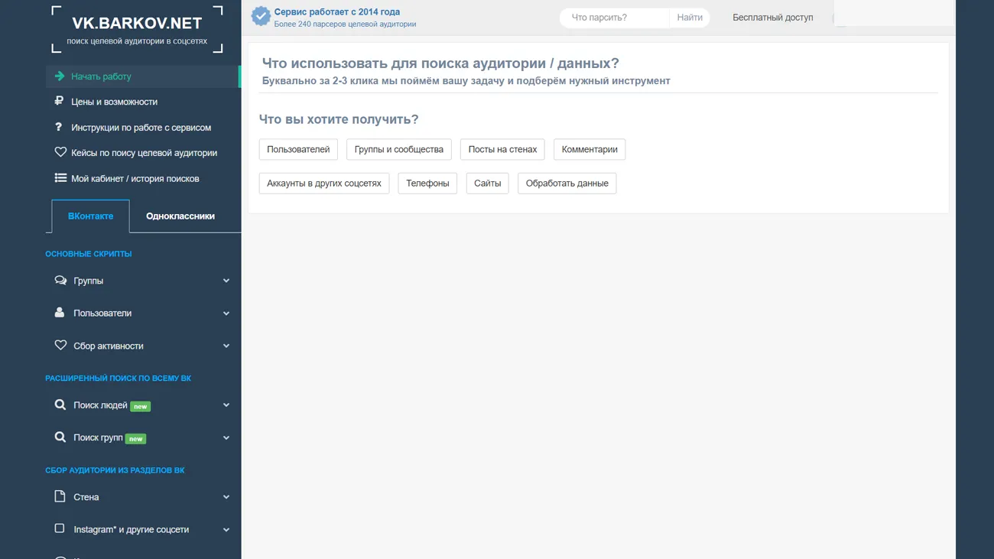This screenshot has width=994, height=559.
Task: Expand the Instagram и другие соцсети chevron
Action: 226,529
